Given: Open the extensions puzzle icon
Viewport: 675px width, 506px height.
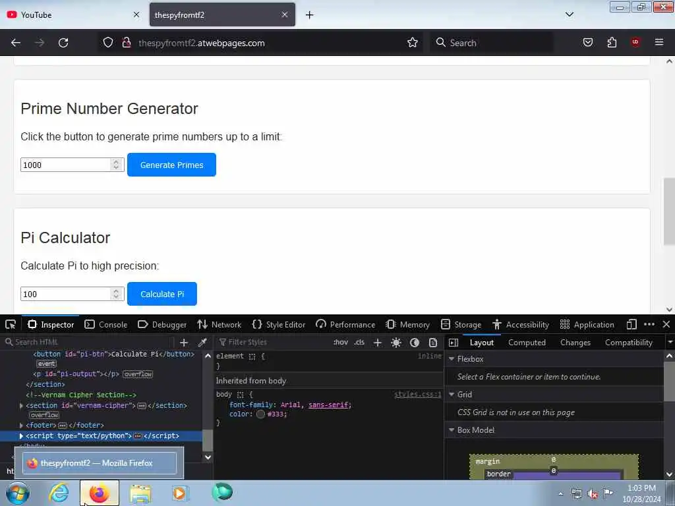Looking at the screenshot, I should point(612,43).
